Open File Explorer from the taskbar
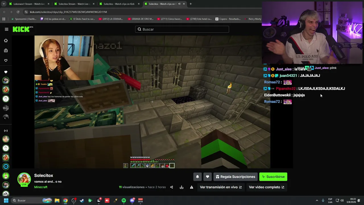Image resolution: width=364 pixels, height=205 pixels. tap(57, 200)
